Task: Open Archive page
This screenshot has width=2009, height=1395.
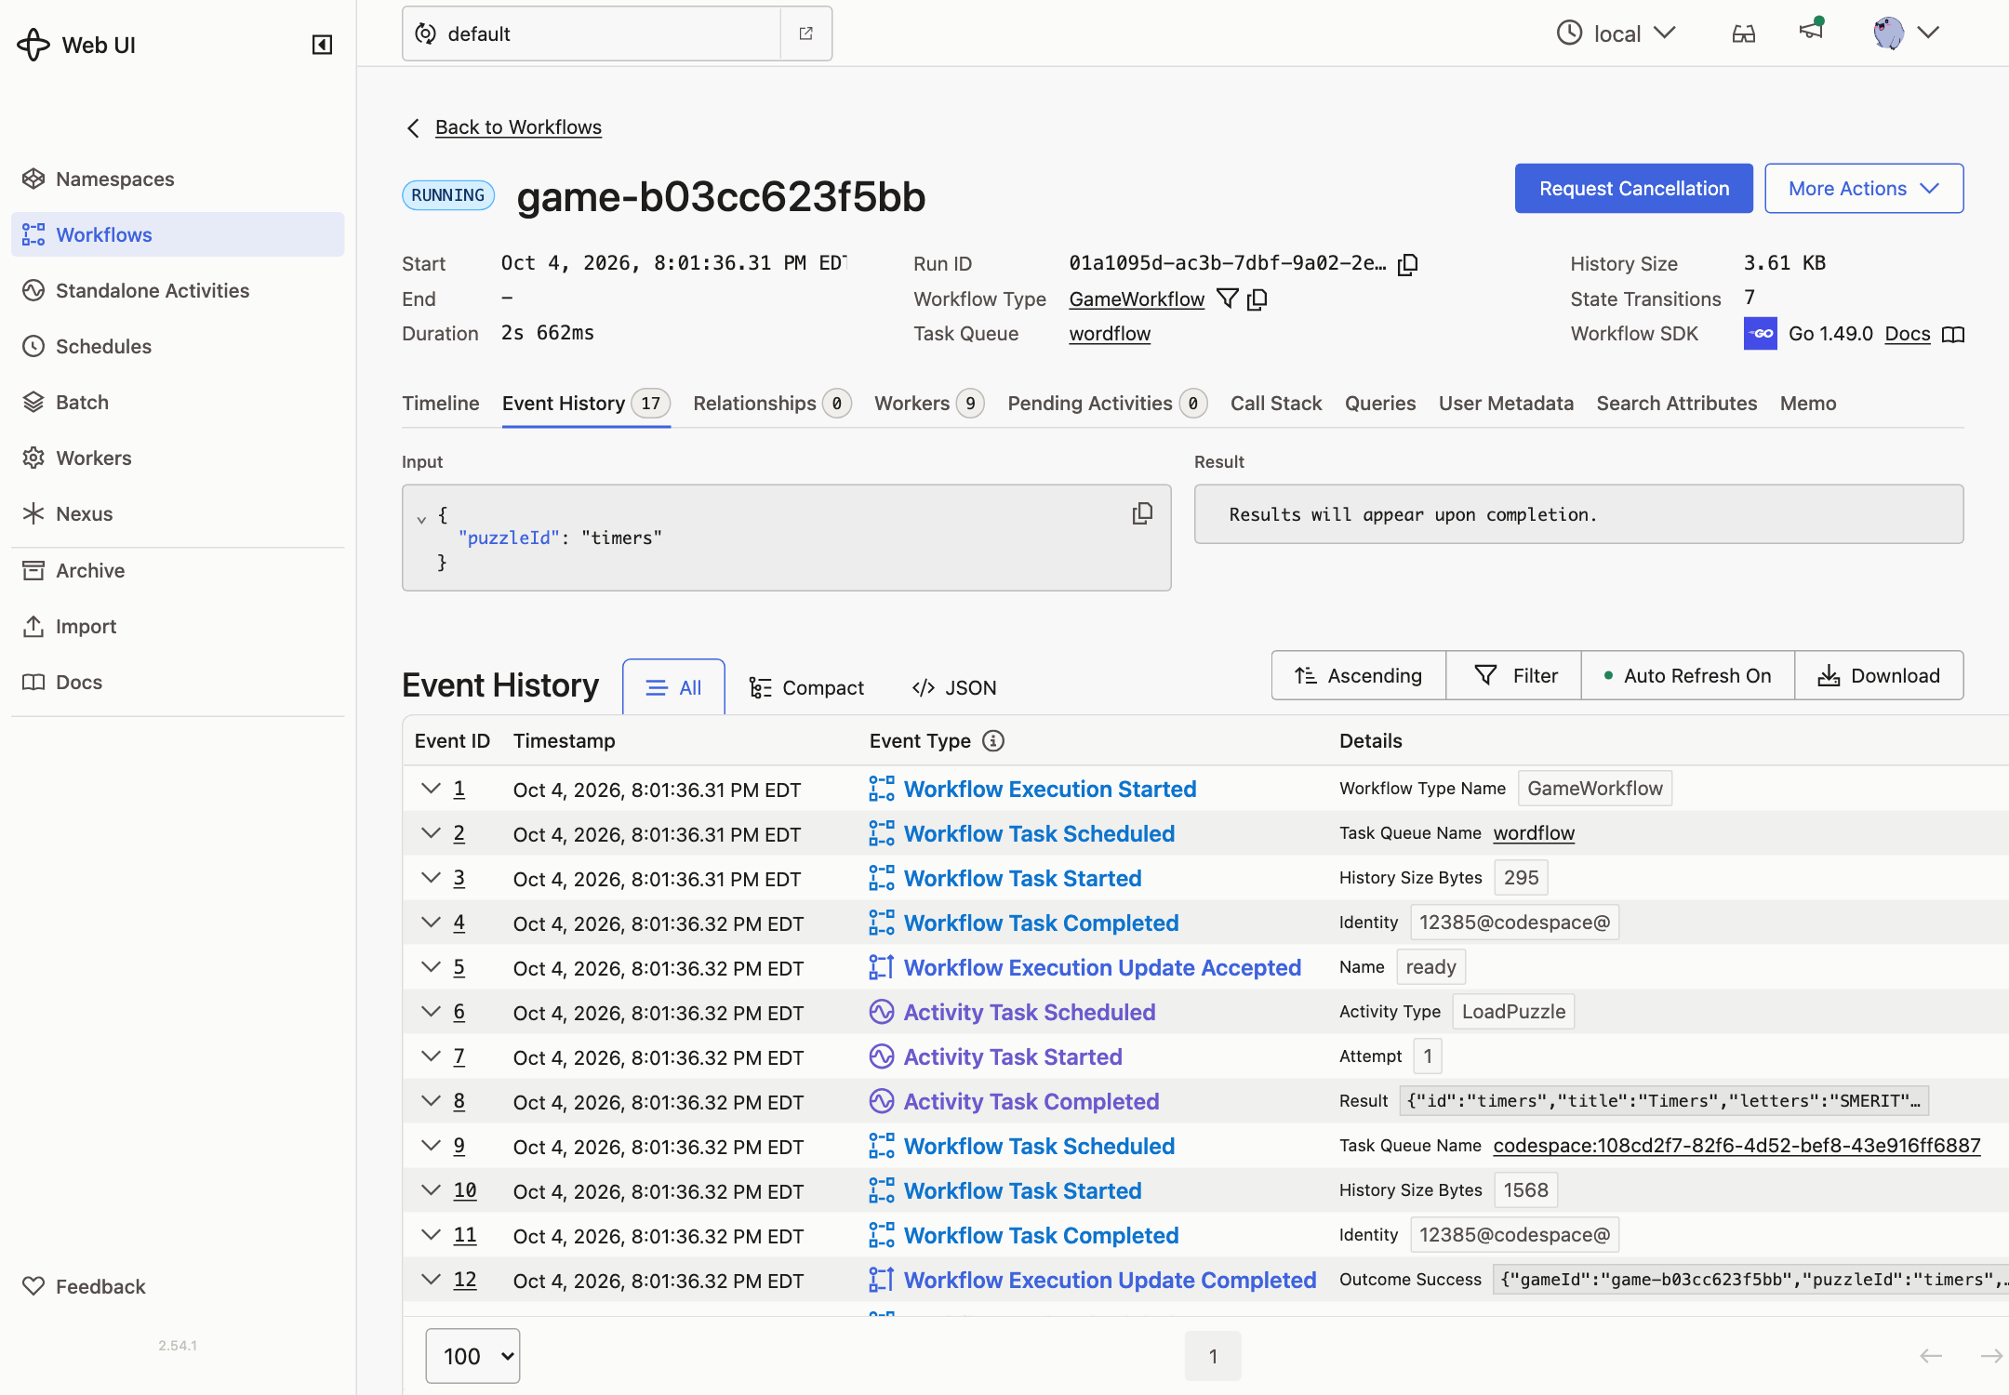Action: 178,570
